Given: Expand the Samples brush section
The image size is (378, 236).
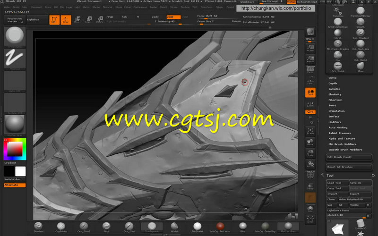Looking at the screenshot, I should (x=334, y=89).
